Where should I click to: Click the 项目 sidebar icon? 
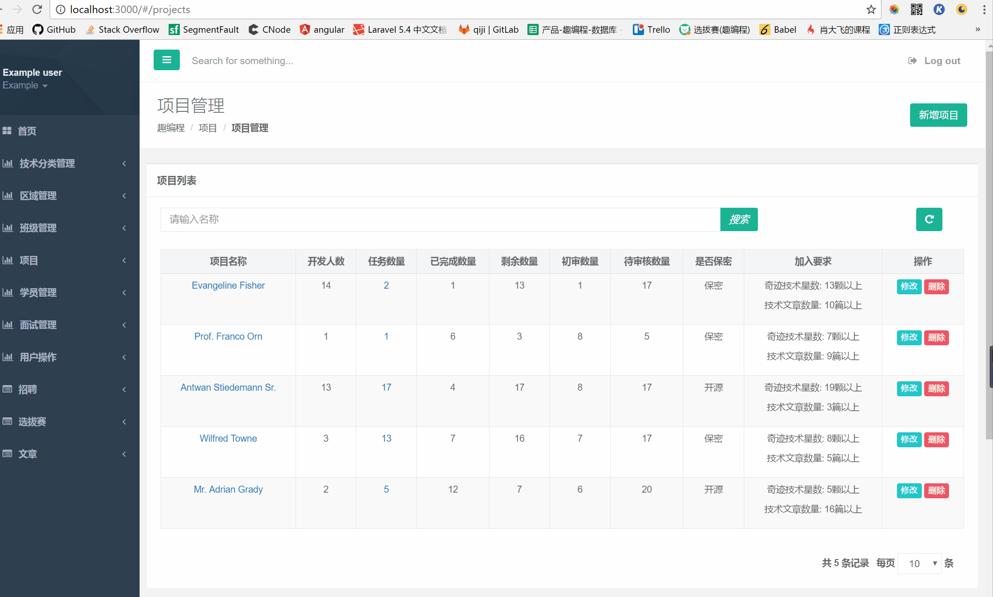(10, 260)
